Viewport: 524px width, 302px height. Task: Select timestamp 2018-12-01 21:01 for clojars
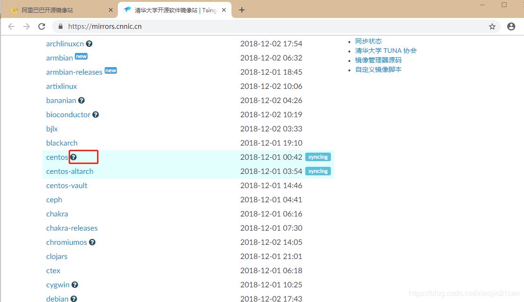[271, 257]
